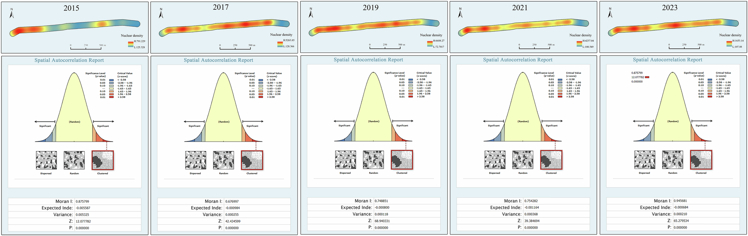Select the Random pattern thumbnail in 2019 report
748x236 pixels.
[x=373, y=160]
